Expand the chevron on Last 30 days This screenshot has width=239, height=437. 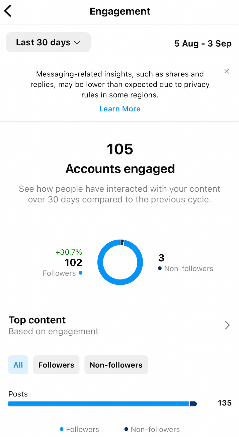[77, 43]
